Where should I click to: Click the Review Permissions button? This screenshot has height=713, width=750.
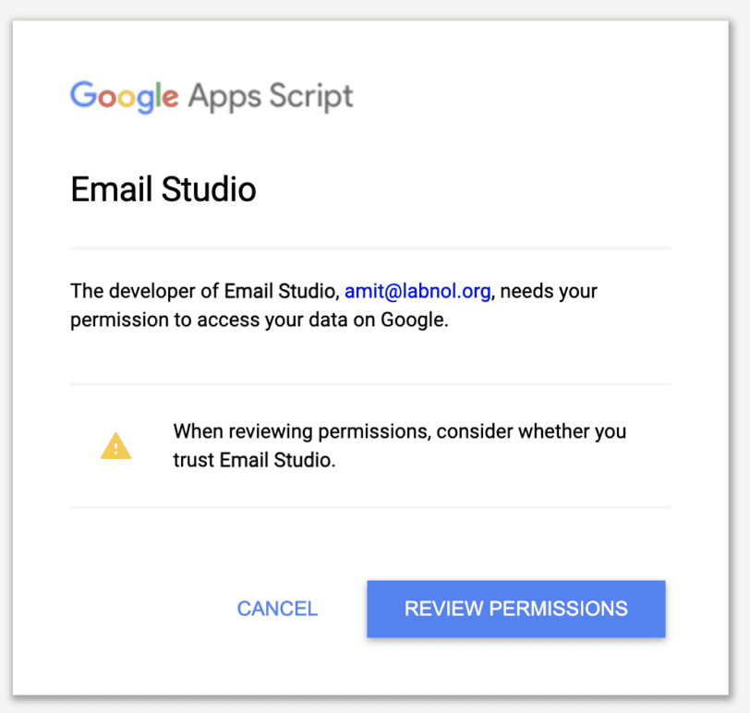[515, 609]
